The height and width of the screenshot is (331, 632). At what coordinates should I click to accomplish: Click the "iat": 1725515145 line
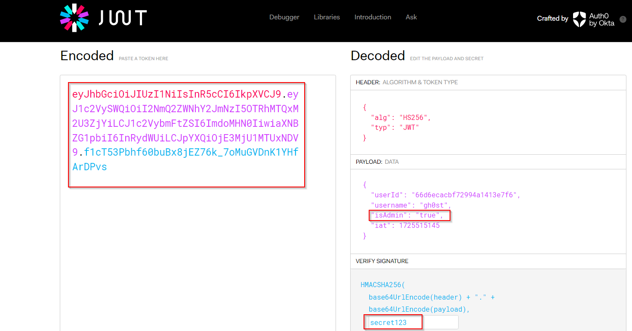pyautogui.click(x=405, y=225)
